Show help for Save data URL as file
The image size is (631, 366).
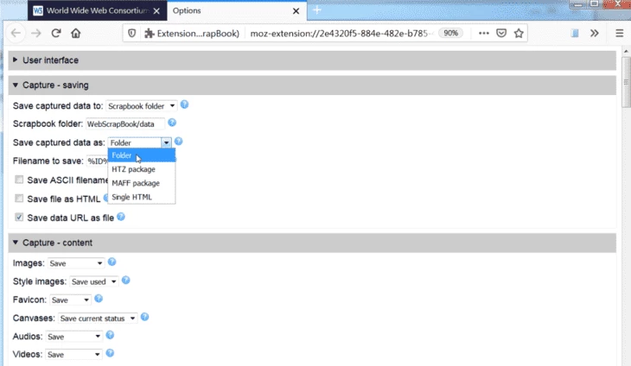pyautogui.click(x=121, y=217)
